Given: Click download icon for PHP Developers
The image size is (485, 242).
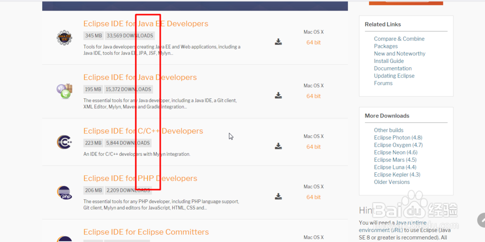Looking at the screenshot, I should pyautogui.click(x=278, y=197).
